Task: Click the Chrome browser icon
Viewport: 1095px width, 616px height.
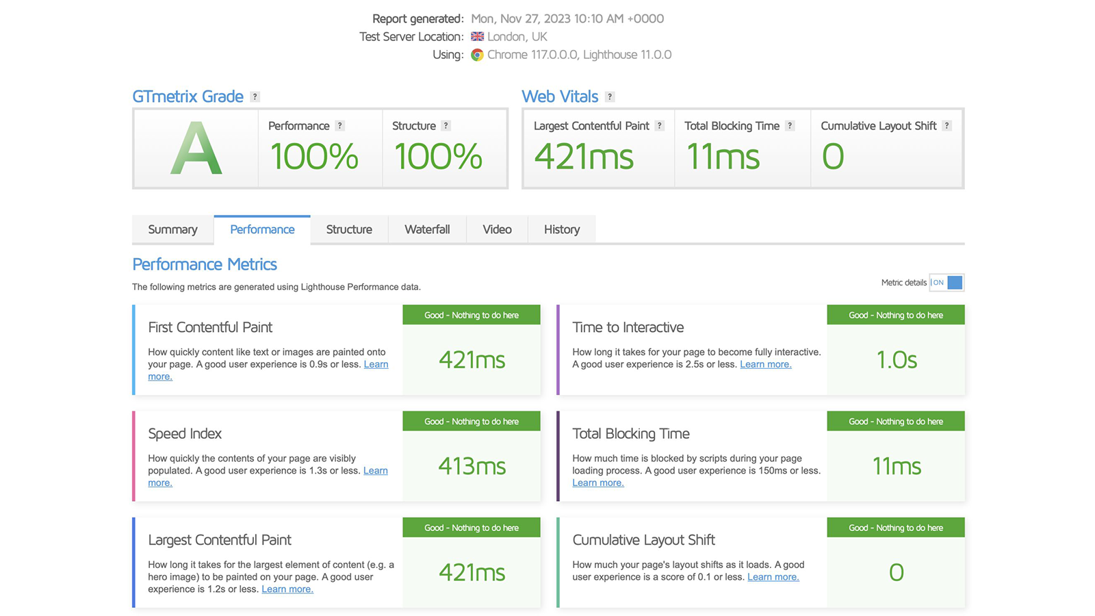Action: [477, 55]
